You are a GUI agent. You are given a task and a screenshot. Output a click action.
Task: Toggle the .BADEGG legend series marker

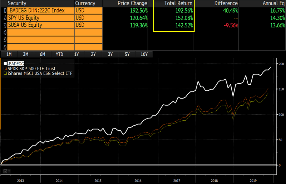pyautogui.click(x=5, y=63)
